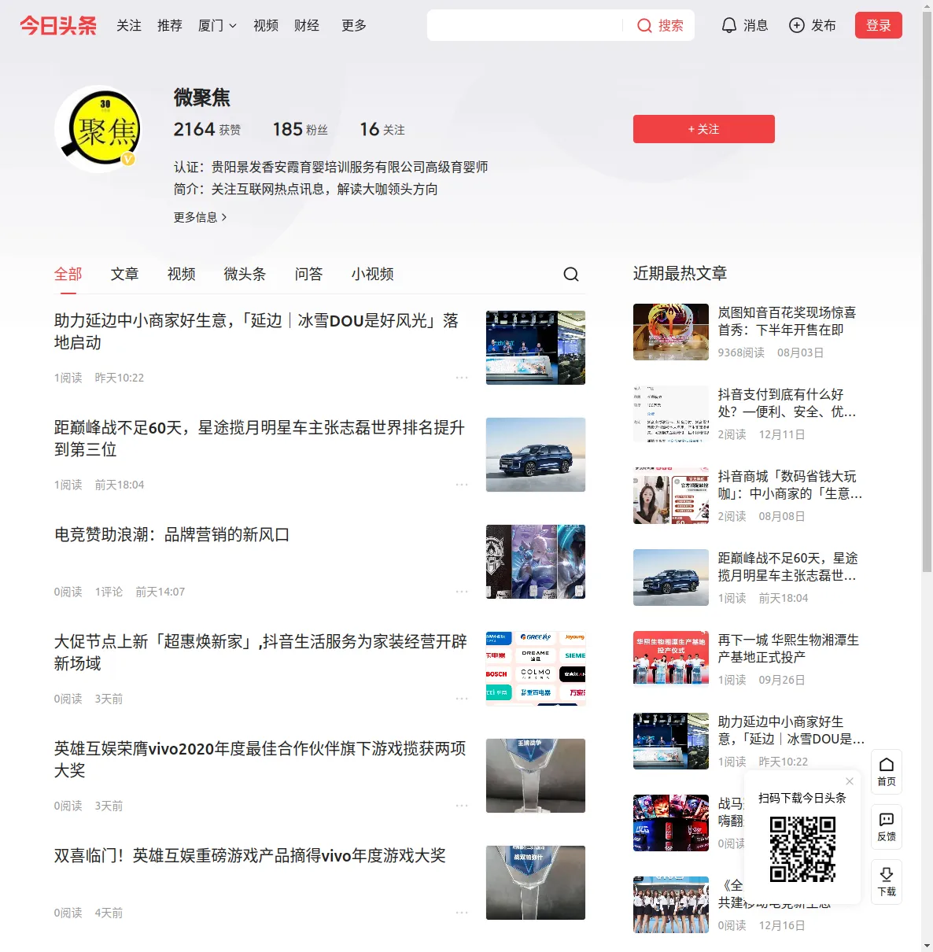Viewport: 933px width, 952px height.
Task: Open trophy thumbnail of 英雄互娱荣膺 article
Action: tap(536, 776)
